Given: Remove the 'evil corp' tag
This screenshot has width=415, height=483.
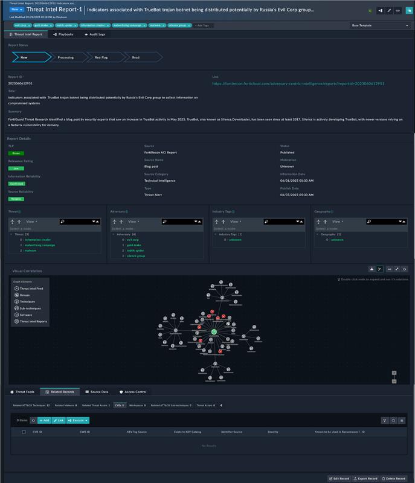Looking at the screenshot, I should [28, 25].
